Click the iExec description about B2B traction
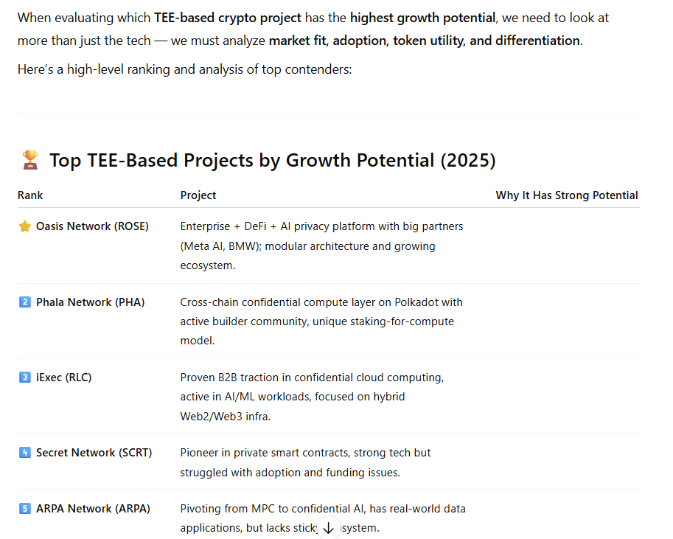Image resolution: width=673 pixels, height=539 pixels. 312,397
